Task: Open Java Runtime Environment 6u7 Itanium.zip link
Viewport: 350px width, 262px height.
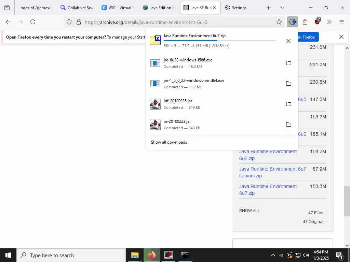Action: click(272, 172)
